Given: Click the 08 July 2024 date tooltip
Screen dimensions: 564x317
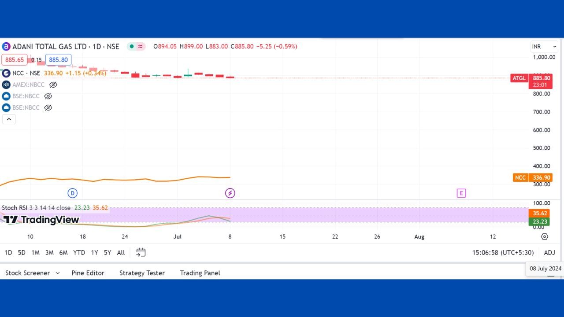Looking at the screenshot, I should point(545,268).
